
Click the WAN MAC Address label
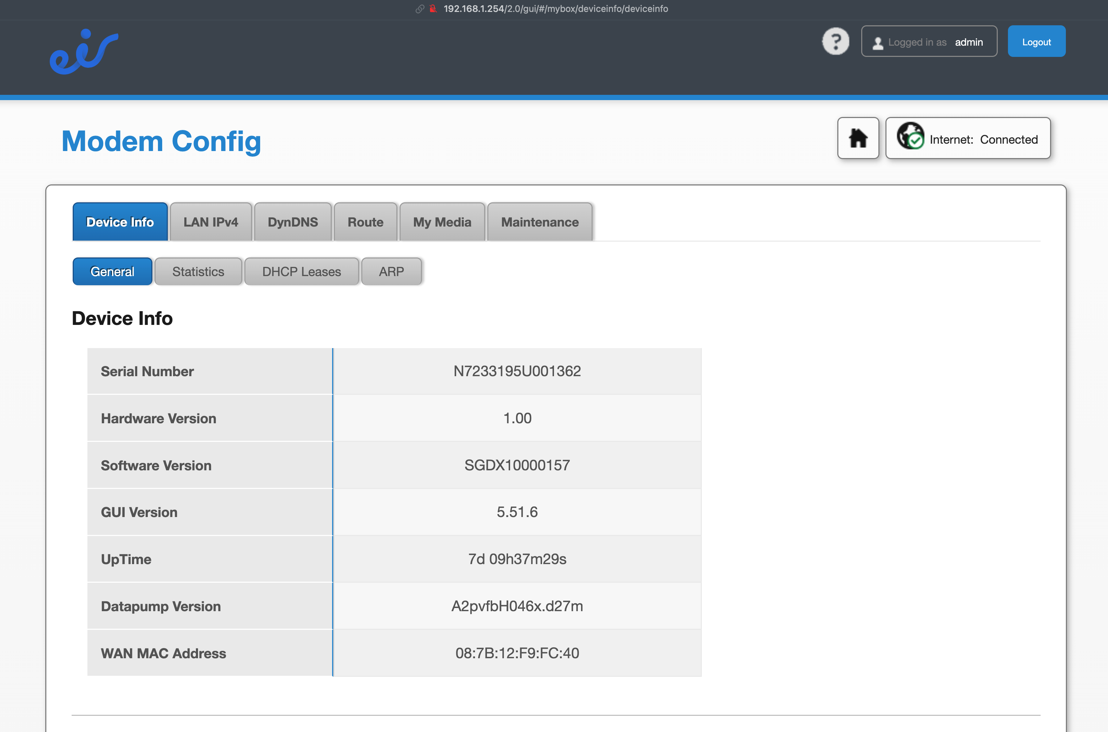pyautogui.click(x=163, y=653)
